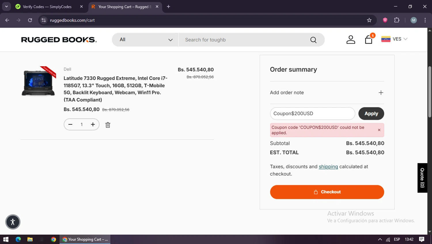This screenshot has height=244, width=432.
Task: Click the EST. TOTAL label
Action: pos(284,152)
